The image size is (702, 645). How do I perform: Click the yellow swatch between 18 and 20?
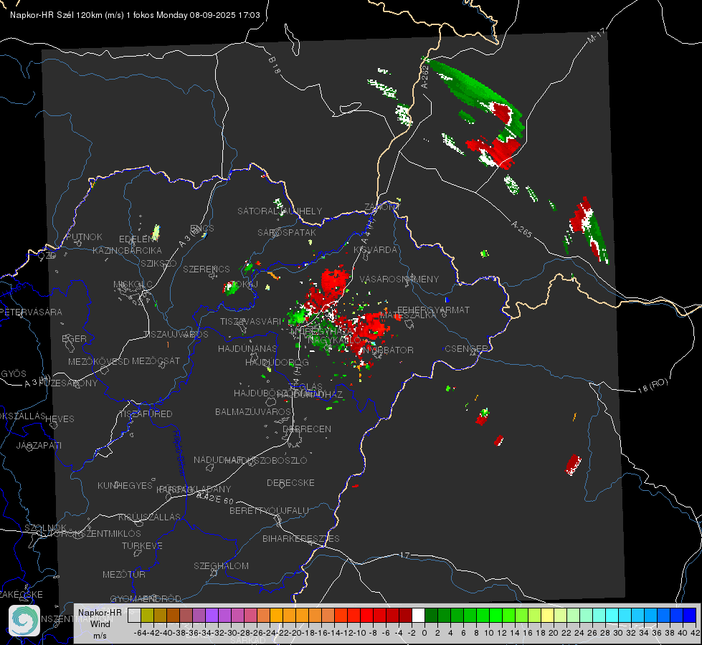[x=548, y=616]
